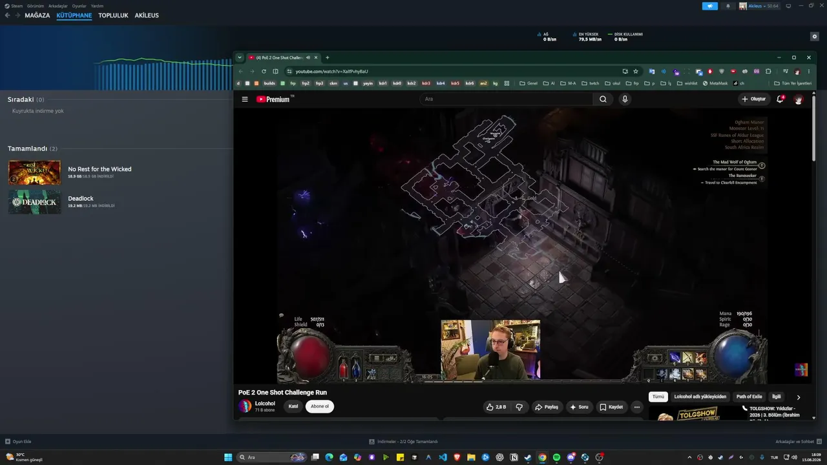Click the MetaMask bookmark
This screenshot has width=827, height=465.
pyautogui.click(x=715, y=83)
